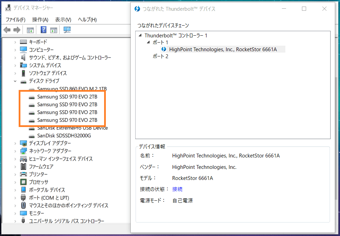Click the Thunderbolt icon beside RocketStor 6661A
The height and width of the screenshot is (236, 340).
click(164, 49)
